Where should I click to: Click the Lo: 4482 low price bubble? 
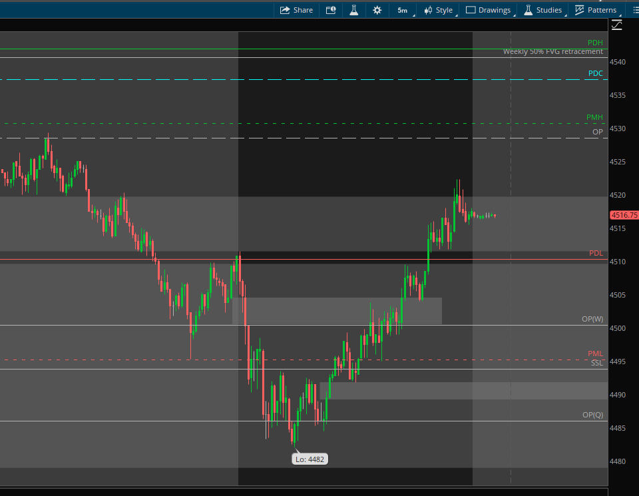[310, 459]
